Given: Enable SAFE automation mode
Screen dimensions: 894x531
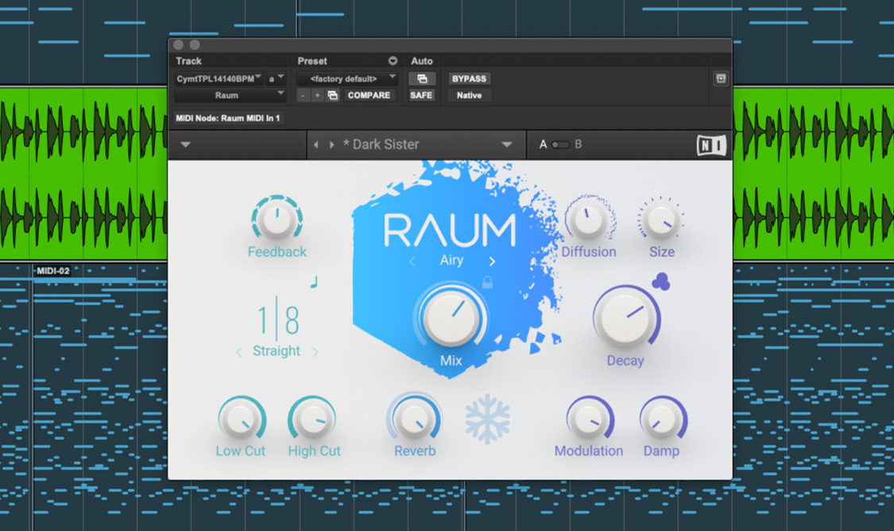Looking at the screenshot, I should [421, 95].
